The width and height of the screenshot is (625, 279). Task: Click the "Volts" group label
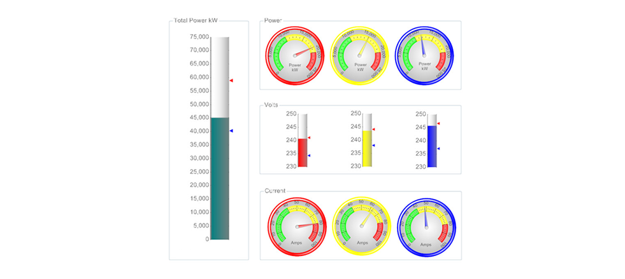[x=273, y=105]
